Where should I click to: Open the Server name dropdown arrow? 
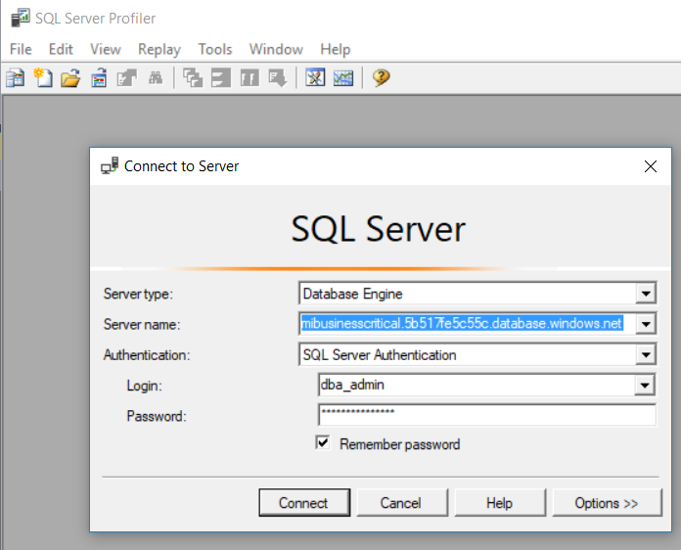coord(645,324)
